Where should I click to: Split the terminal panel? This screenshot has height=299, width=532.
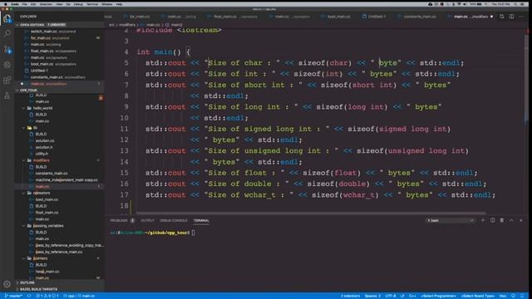[492, 220]
